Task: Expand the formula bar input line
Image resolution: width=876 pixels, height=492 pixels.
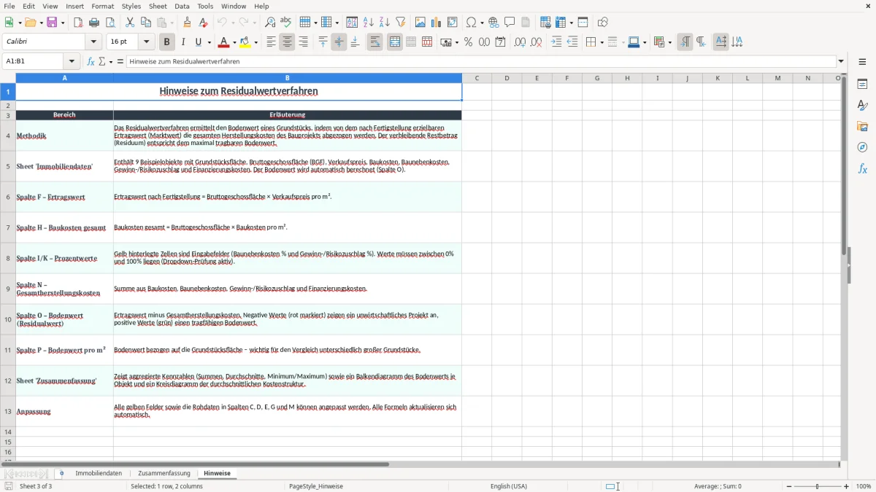Action: (x=841, y=61)
